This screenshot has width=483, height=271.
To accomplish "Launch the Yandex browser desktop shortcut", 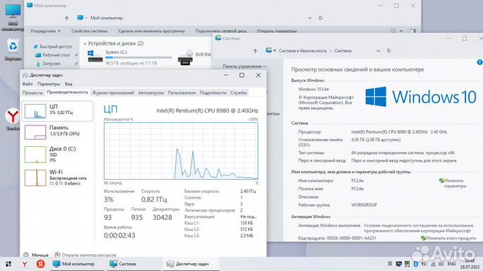I will click(13, 119).
